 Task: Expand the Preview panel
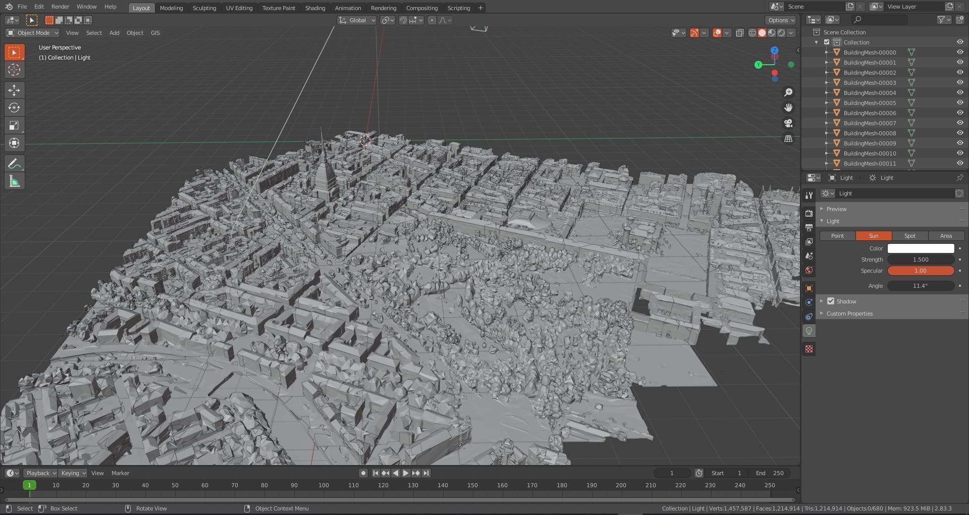836,209
